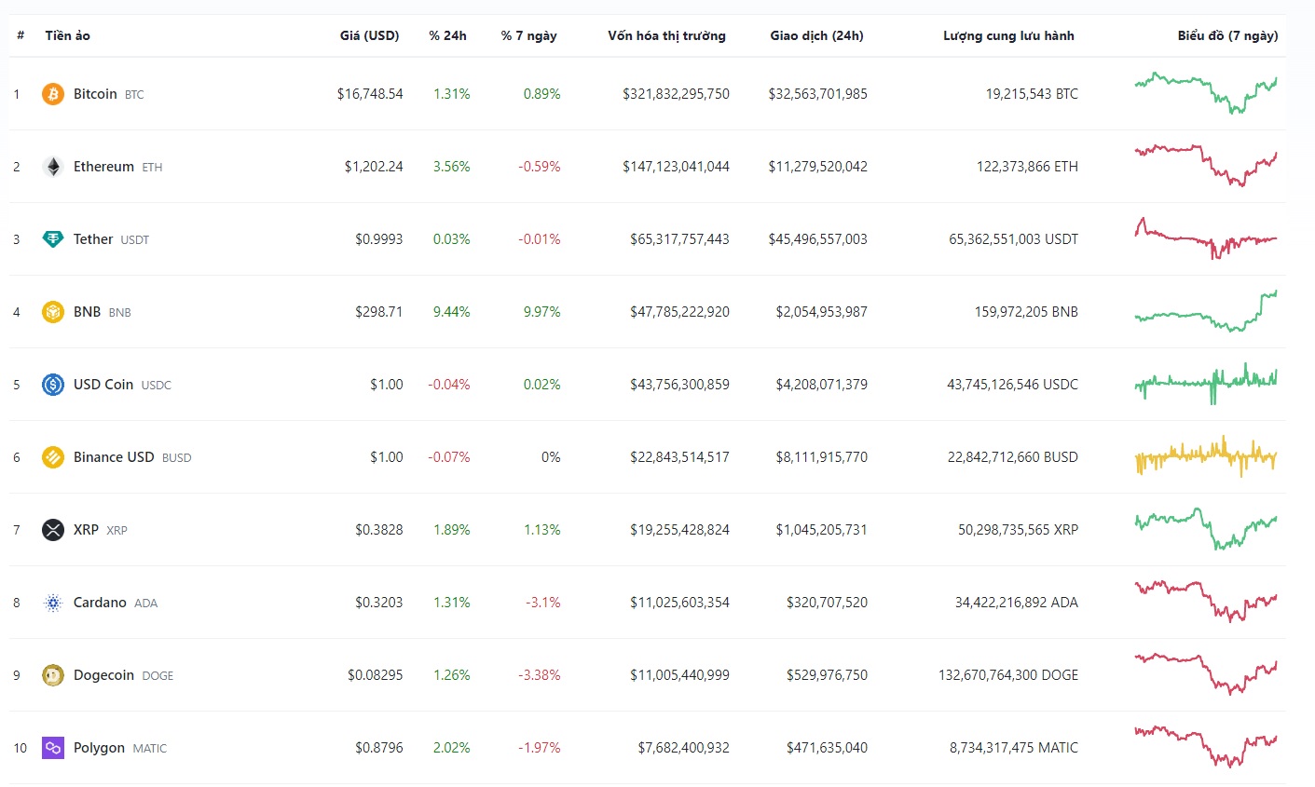Image resolution: width=1315 pixels, height=787 pixels.
Task: Click the 9.44% 24h change value
Action: pyautogui.click(x=452, y=312)
